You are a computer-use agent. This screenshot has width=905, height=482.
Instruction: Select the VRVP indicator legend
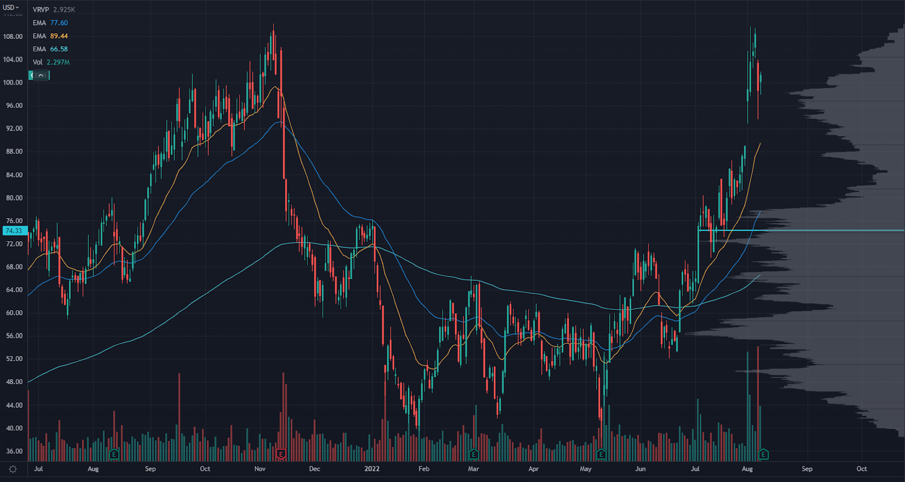click(x=54, y=10)
